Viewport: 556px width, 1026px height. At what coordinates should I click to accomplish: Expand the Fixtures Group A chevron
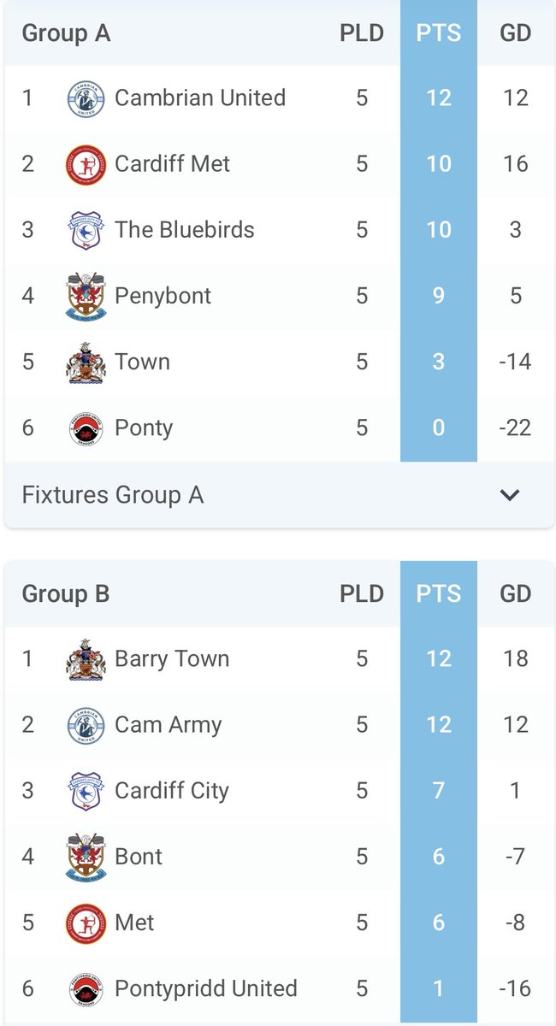click(510, 495)
